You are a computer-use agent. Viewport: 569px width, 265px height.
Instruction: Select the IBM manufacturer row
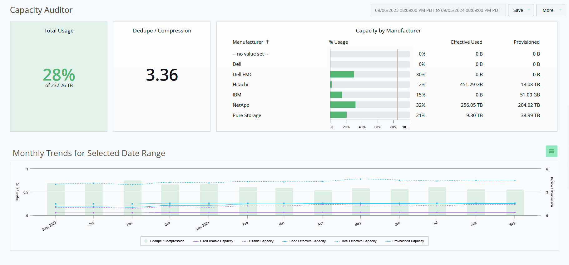click(x=386, y=95)
